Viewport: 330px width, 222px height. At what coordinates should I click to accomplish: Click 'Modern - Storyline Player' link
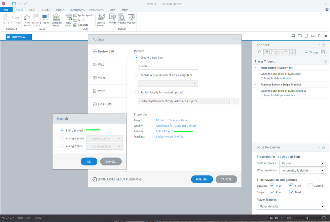tap(172, 120)
